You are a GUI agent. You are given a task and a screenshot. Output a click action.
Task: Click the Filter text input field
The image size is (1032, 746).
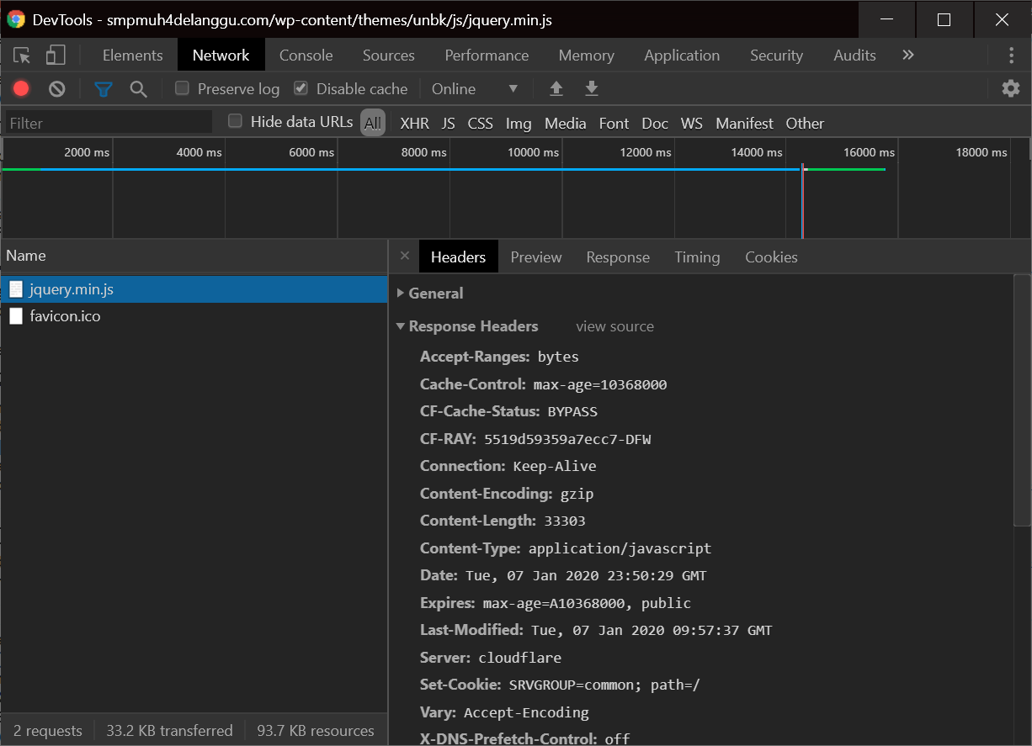click(109, 123)
